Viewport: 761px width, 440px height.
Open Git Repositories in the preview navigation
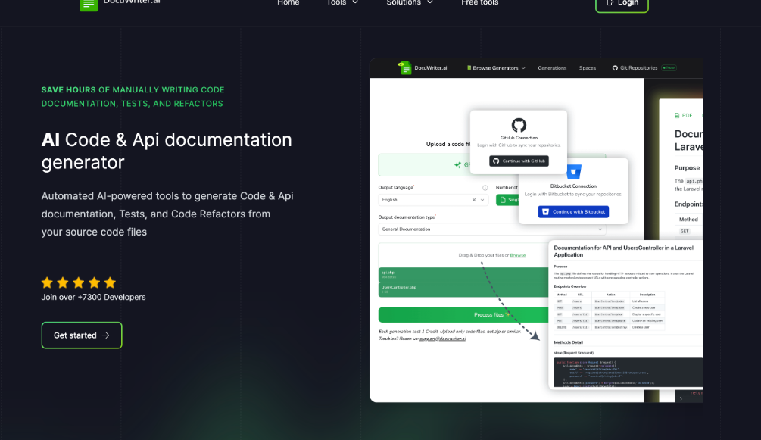pos(635,68)
